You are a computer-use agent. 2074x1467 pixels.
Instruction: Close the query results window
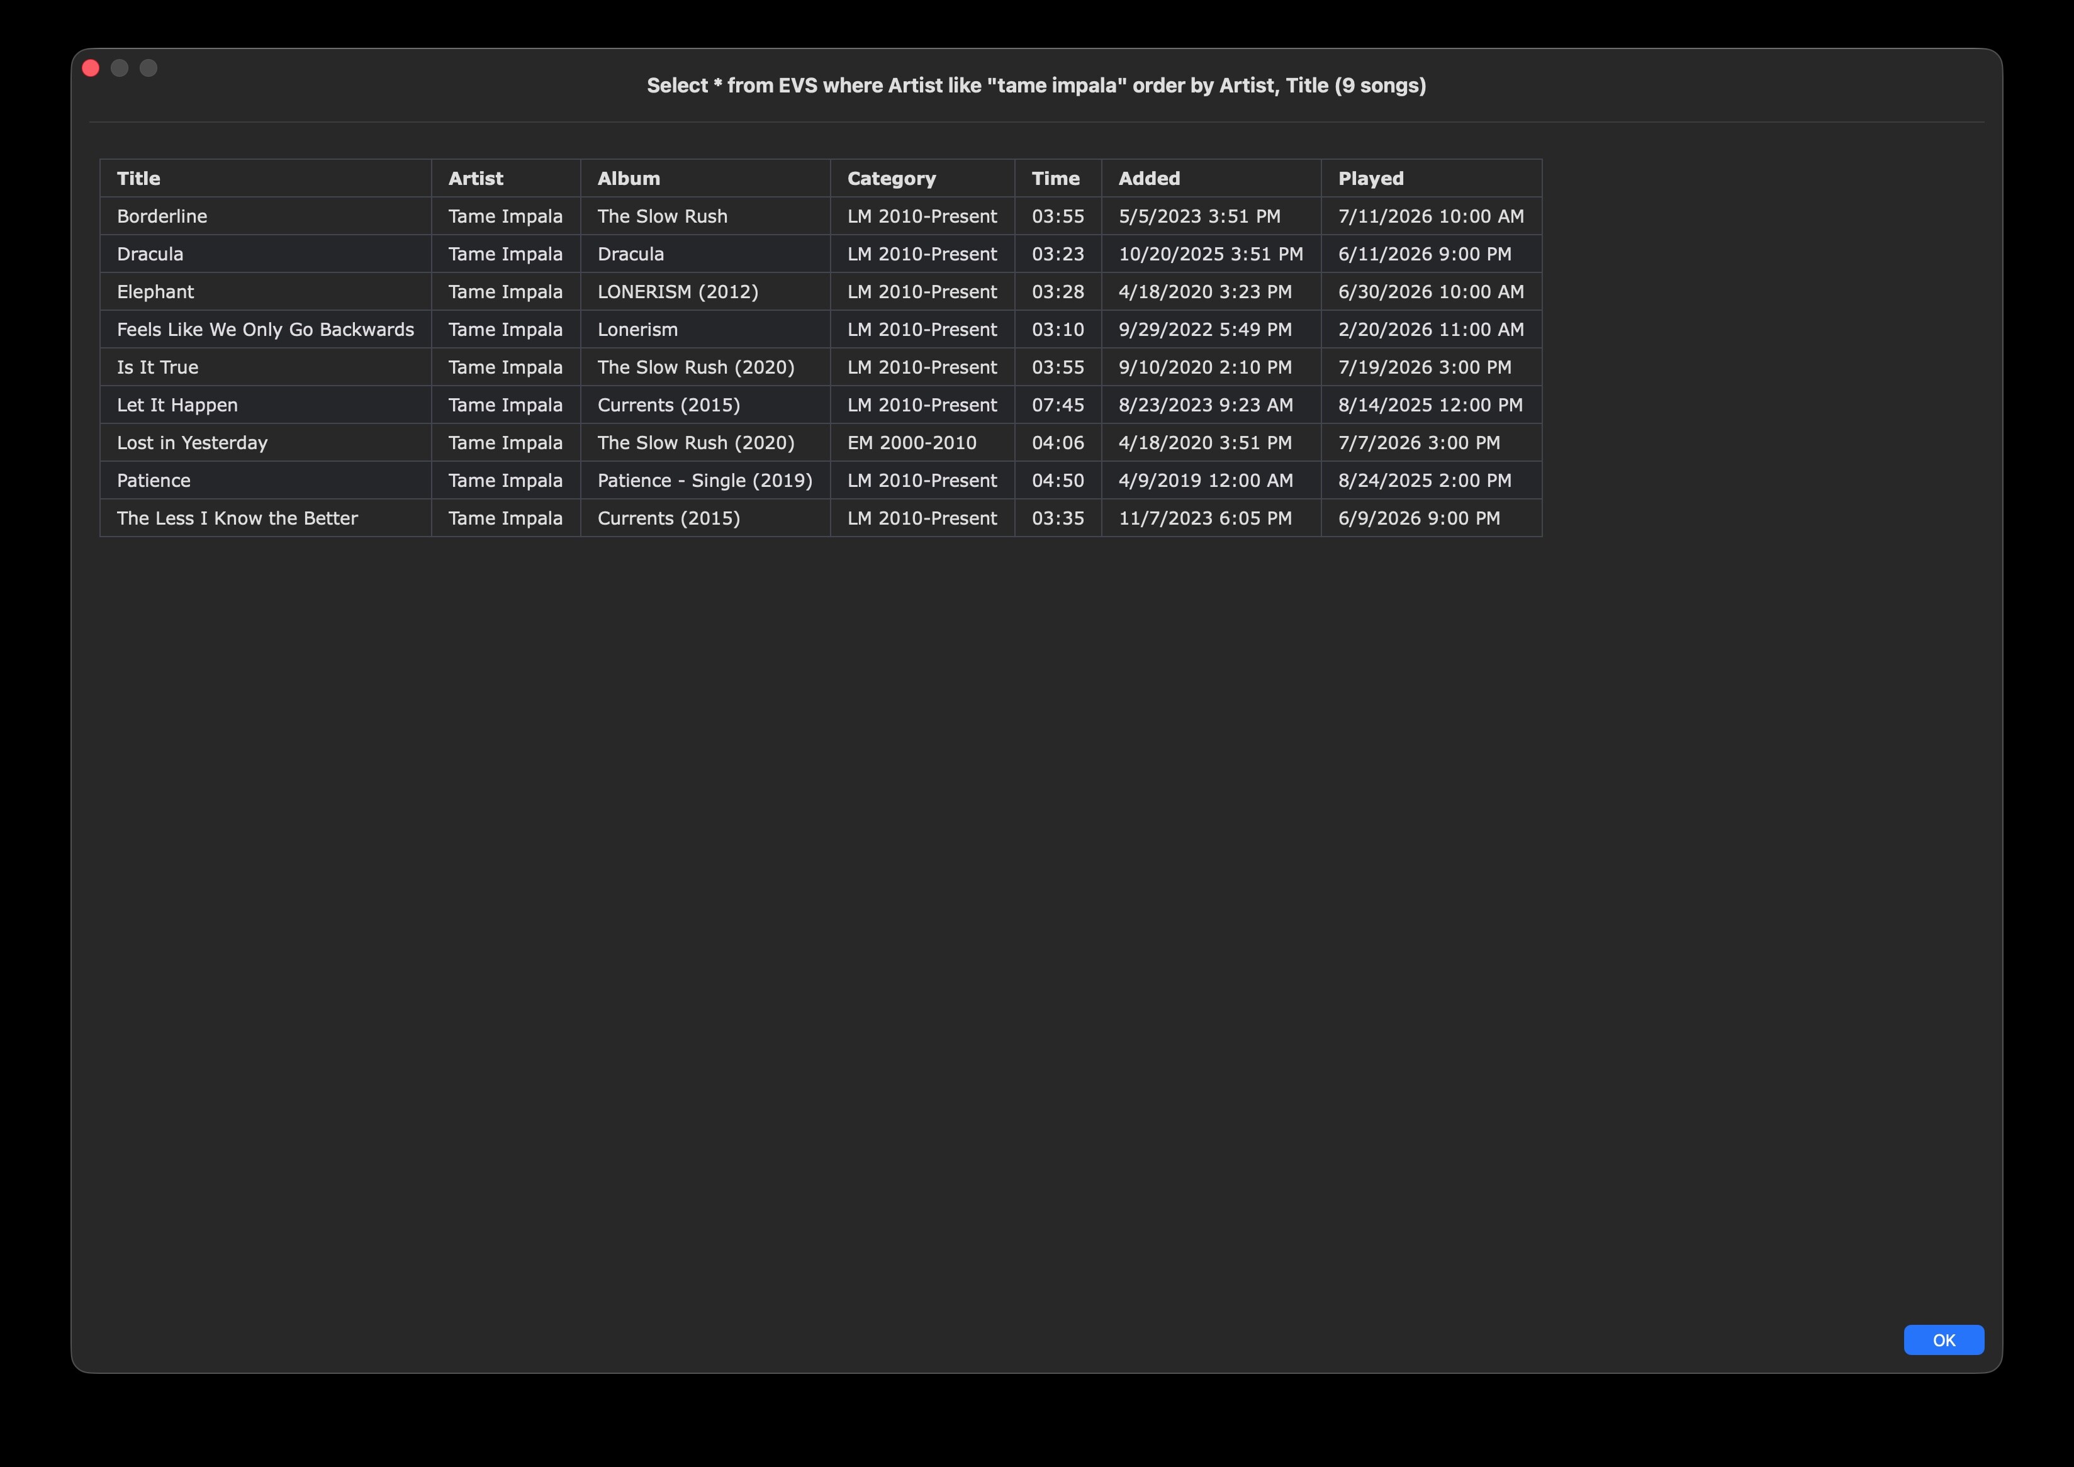tap(91, 68)
